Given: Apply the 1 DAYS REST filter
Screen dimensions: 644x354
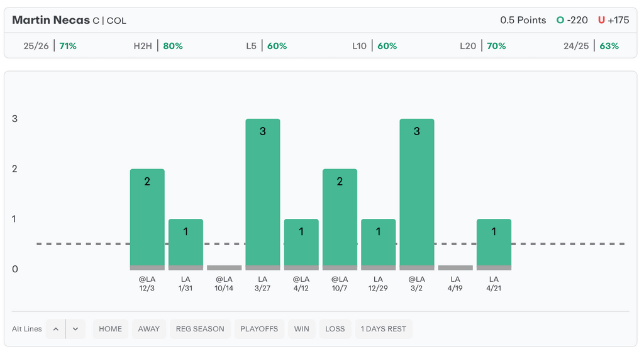Looking at the screenshot, I should [384, 329].
